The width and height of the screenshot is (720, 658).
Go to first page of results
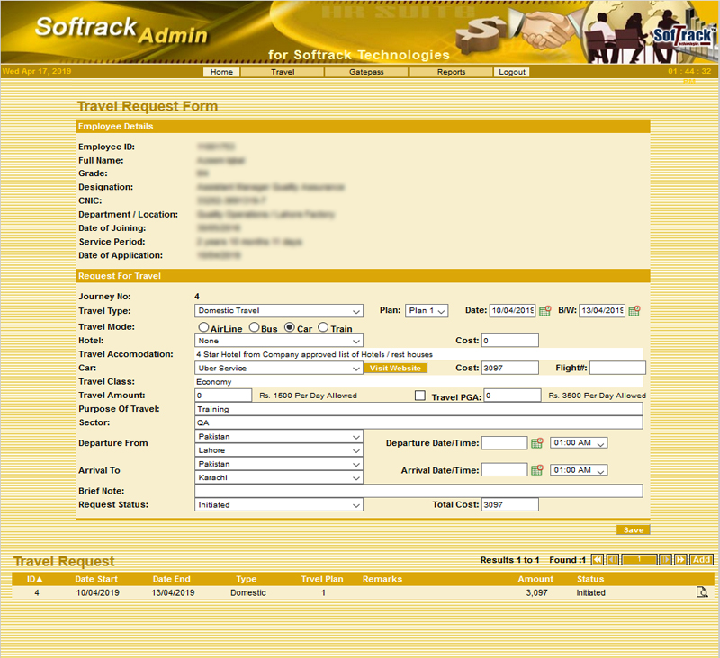(x=597, y=559)
